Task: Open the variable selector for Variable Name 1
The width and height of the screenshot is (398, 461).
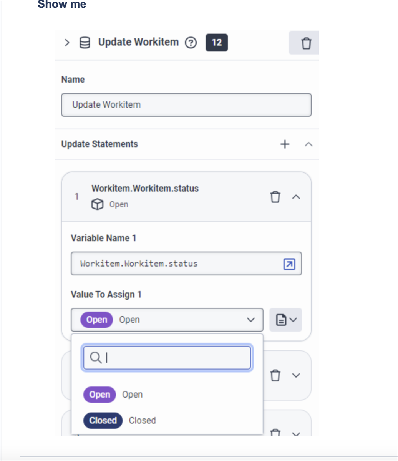Action: (289, 264)
